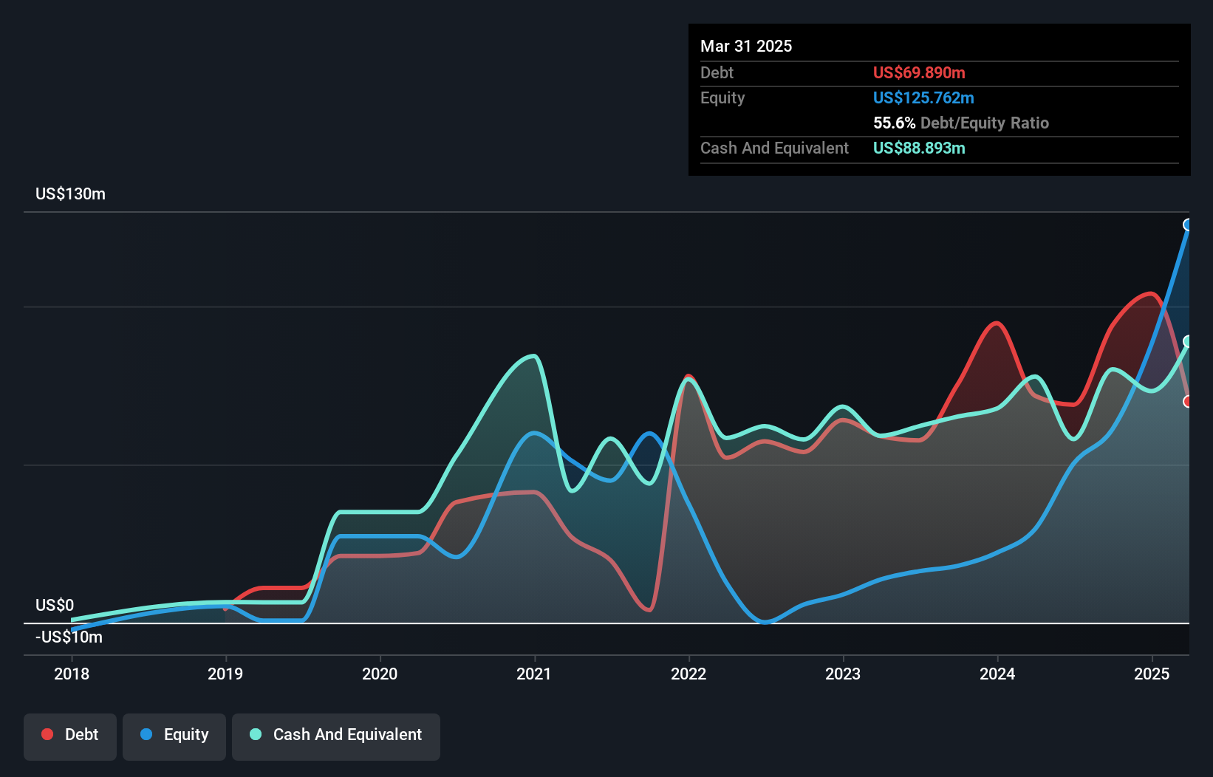Select the 2018 x-axis label
1213x777 pixels.
pos(72,674)
